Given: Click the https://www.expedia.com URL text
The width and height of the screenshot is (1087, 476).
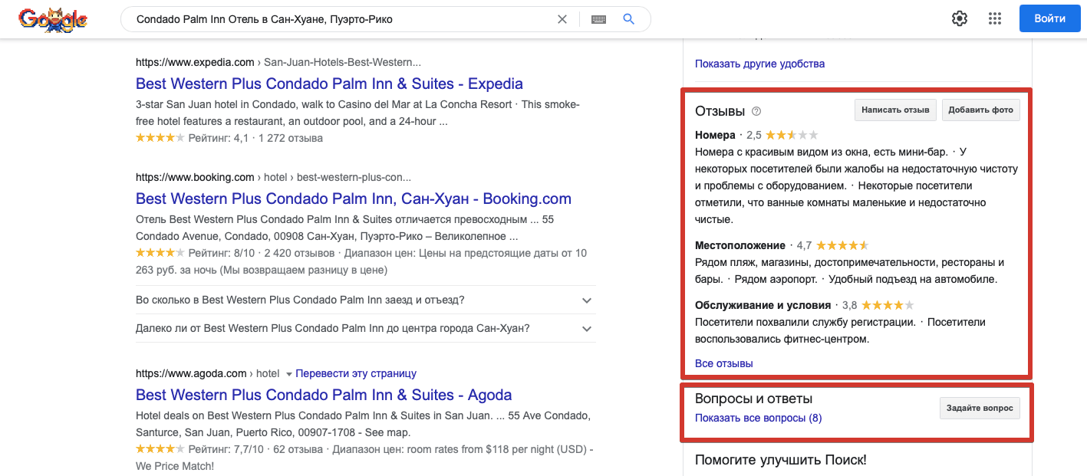Looking at the screenshot, I should (x=195, y=62).
